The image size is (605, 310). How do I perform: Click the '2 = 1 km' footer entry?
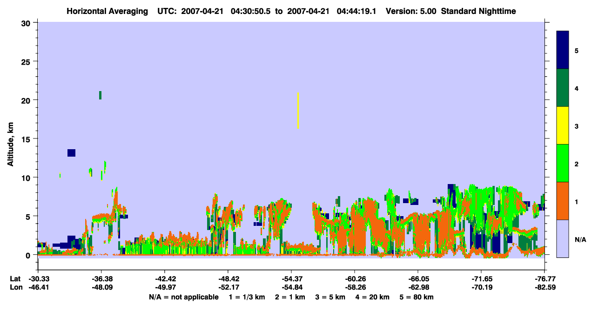click(x=290, y=297)
